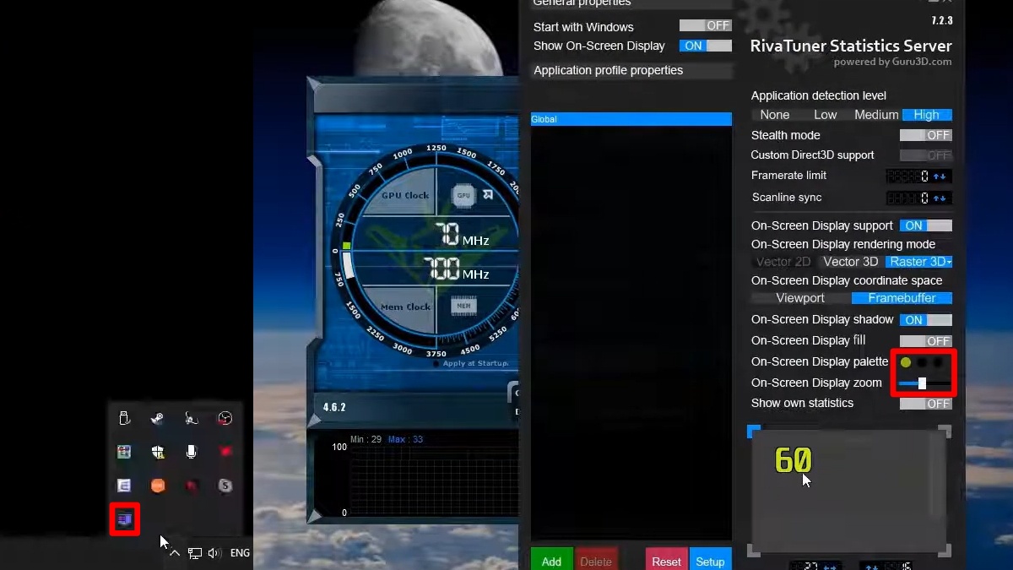Toggle the Show own statistics switch
The height and width of the screenshot is (570, 1013).
926,404
